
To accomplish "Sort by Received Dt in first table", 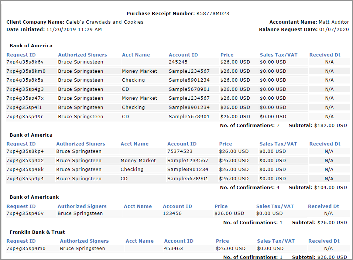I will (325, 55).
